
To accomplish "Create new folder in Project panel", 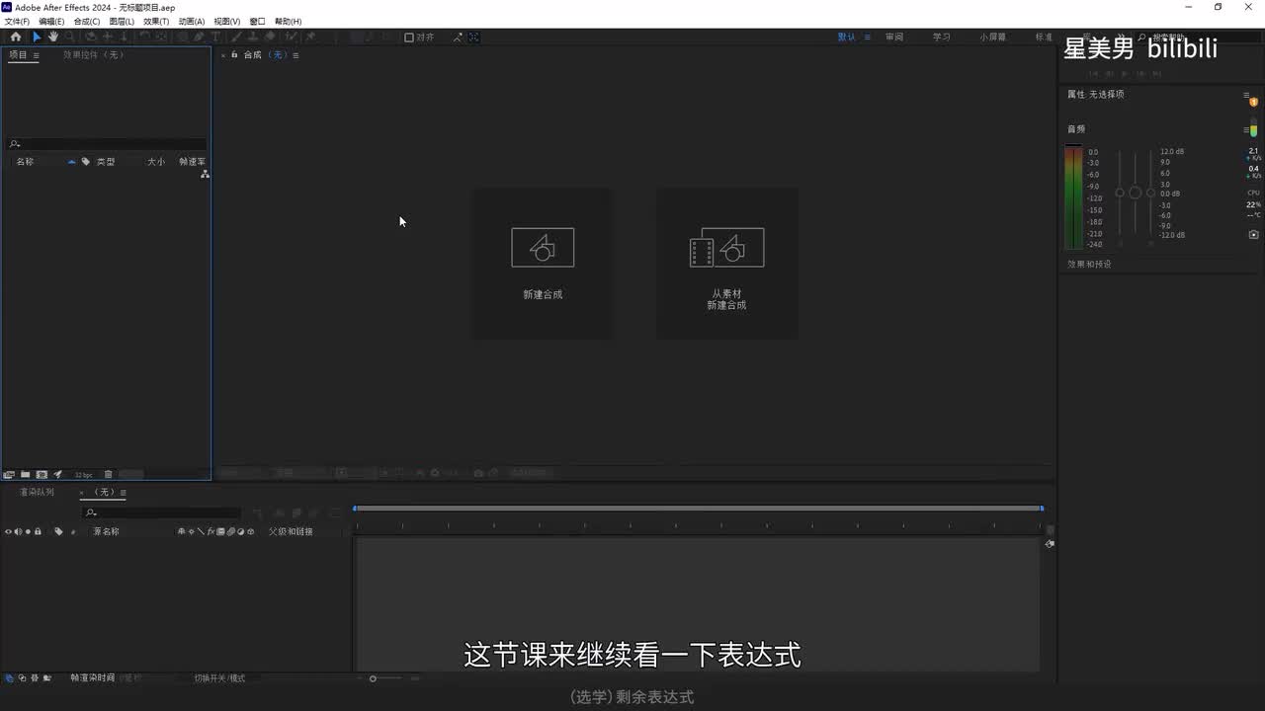I will (x=26, y=474).
